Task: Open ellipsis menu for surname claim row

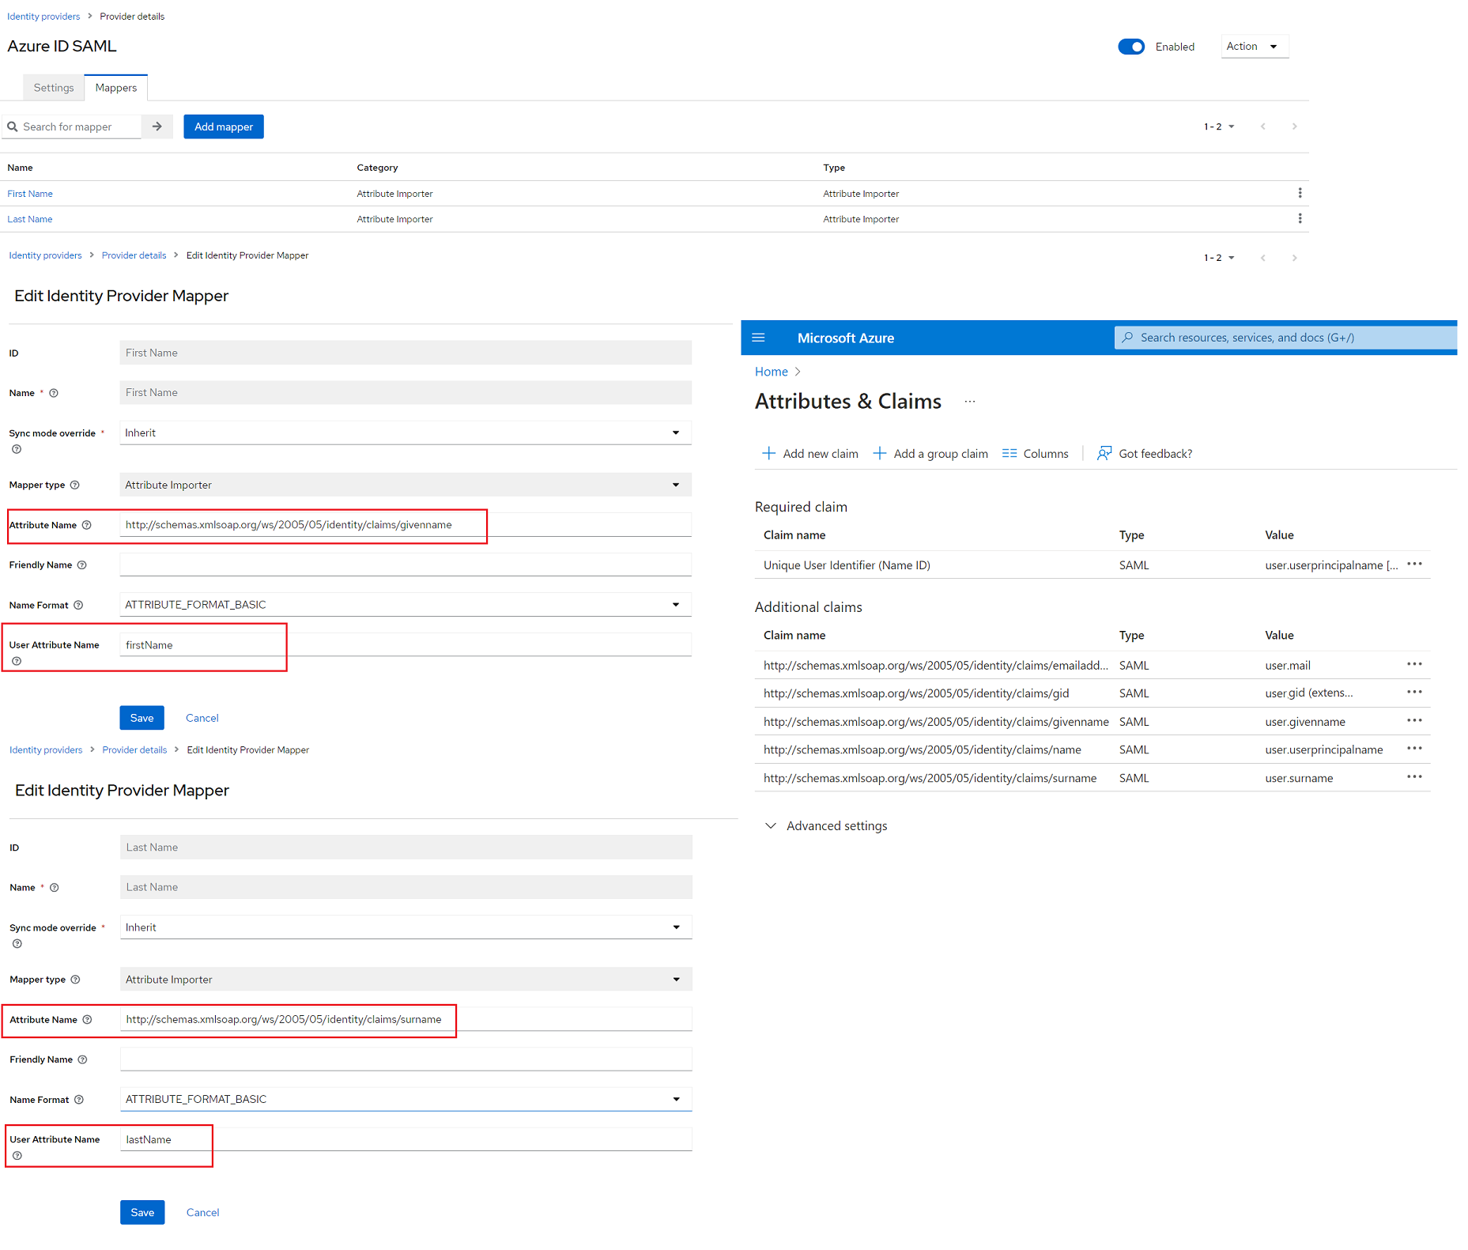Action: 1414,776
